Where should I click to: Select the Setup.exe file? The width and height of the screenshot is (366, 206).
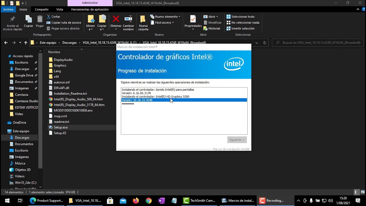click(61, 127)
